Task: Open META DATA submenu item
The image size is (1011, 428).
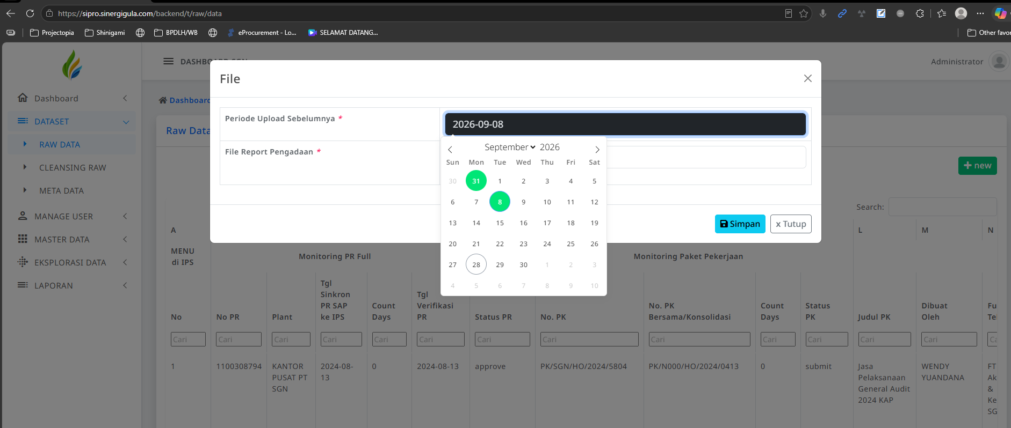Action: pos(61,190)
